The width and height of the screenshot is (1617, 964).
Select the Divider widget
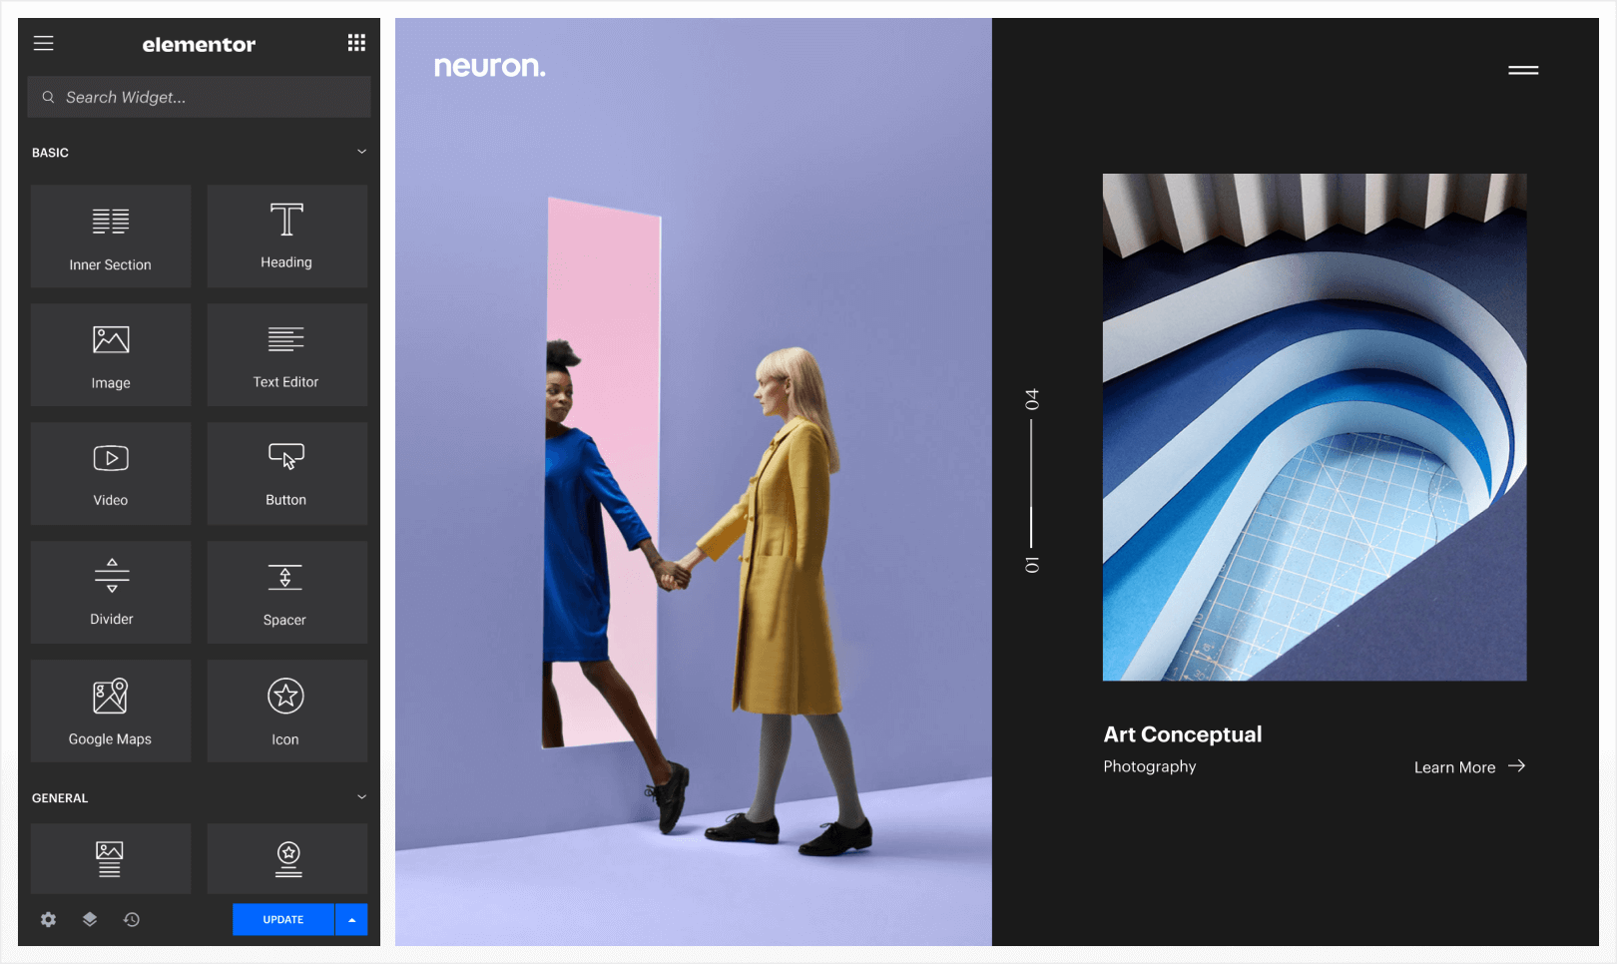coord(111,593)
